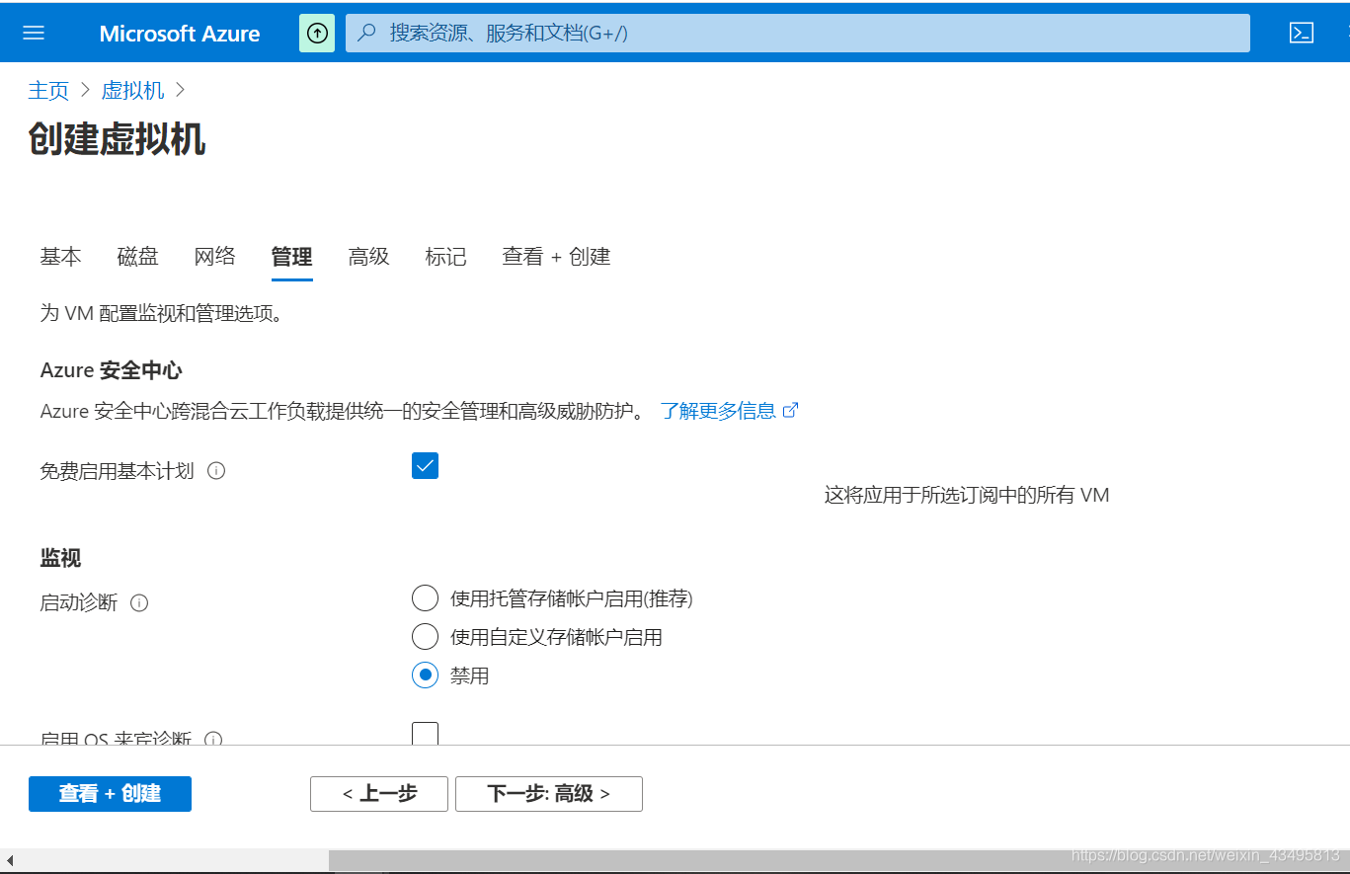The image size is (1350, 874).
Task: Open the hamburger portal menu
Action: (x=34, y=33)
